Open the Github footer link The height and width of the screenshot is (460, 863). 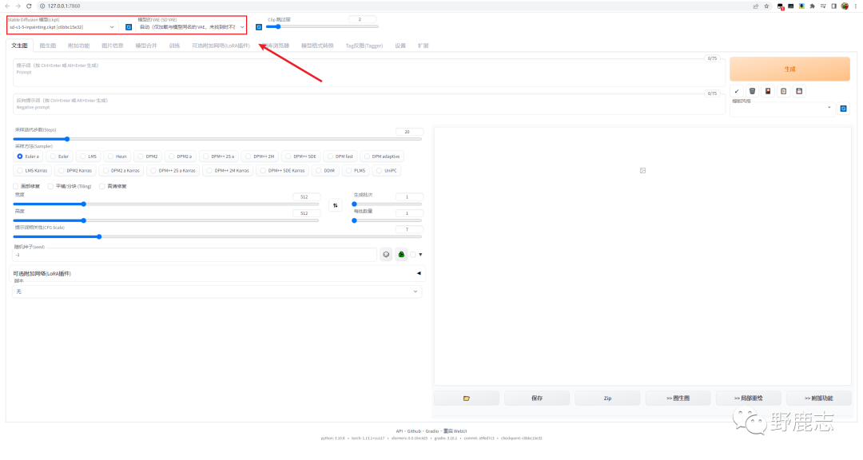[x=414, y=431]
